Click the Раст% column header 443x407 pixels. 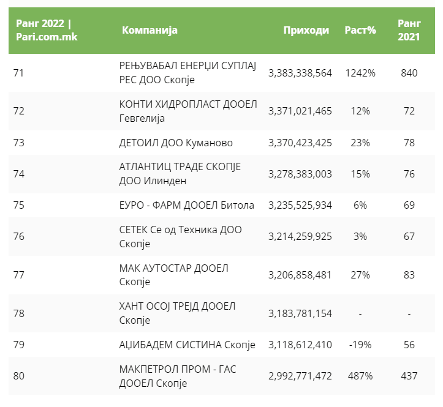click(x=360, y=31)
